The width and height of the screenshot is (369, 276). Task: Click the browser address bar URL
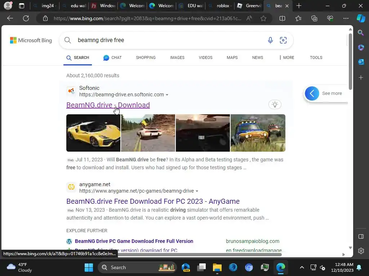[147, 18]
